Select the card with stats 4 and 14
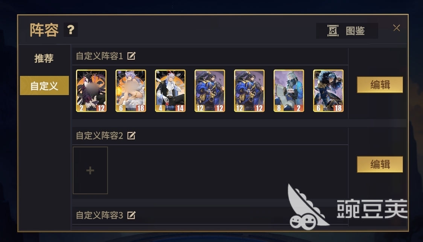This screenshot has width=423, height=242. point(170,91)
